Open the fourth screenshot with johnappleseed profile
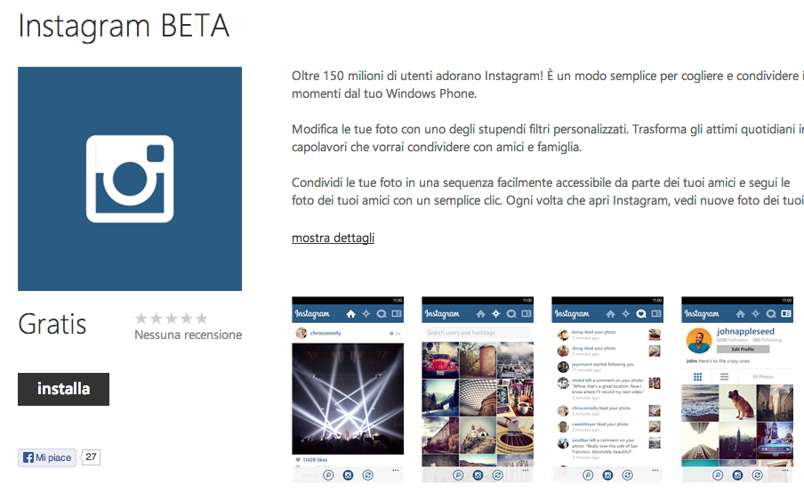The width and height of the screenshot is (804, 493). pyautogui.click(x=737, y=390)
